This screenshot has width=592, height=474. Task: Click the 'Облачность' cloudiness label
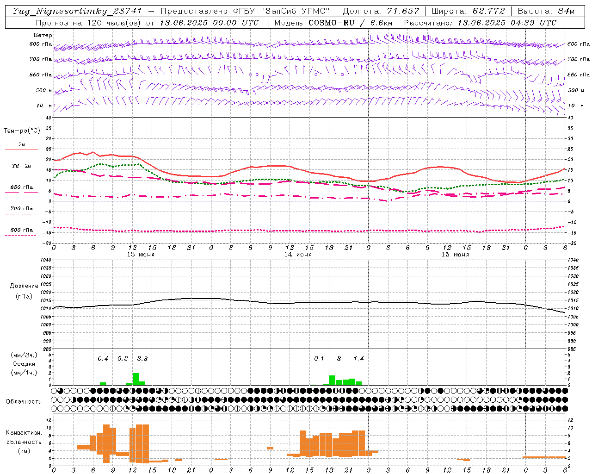point(24,402)
